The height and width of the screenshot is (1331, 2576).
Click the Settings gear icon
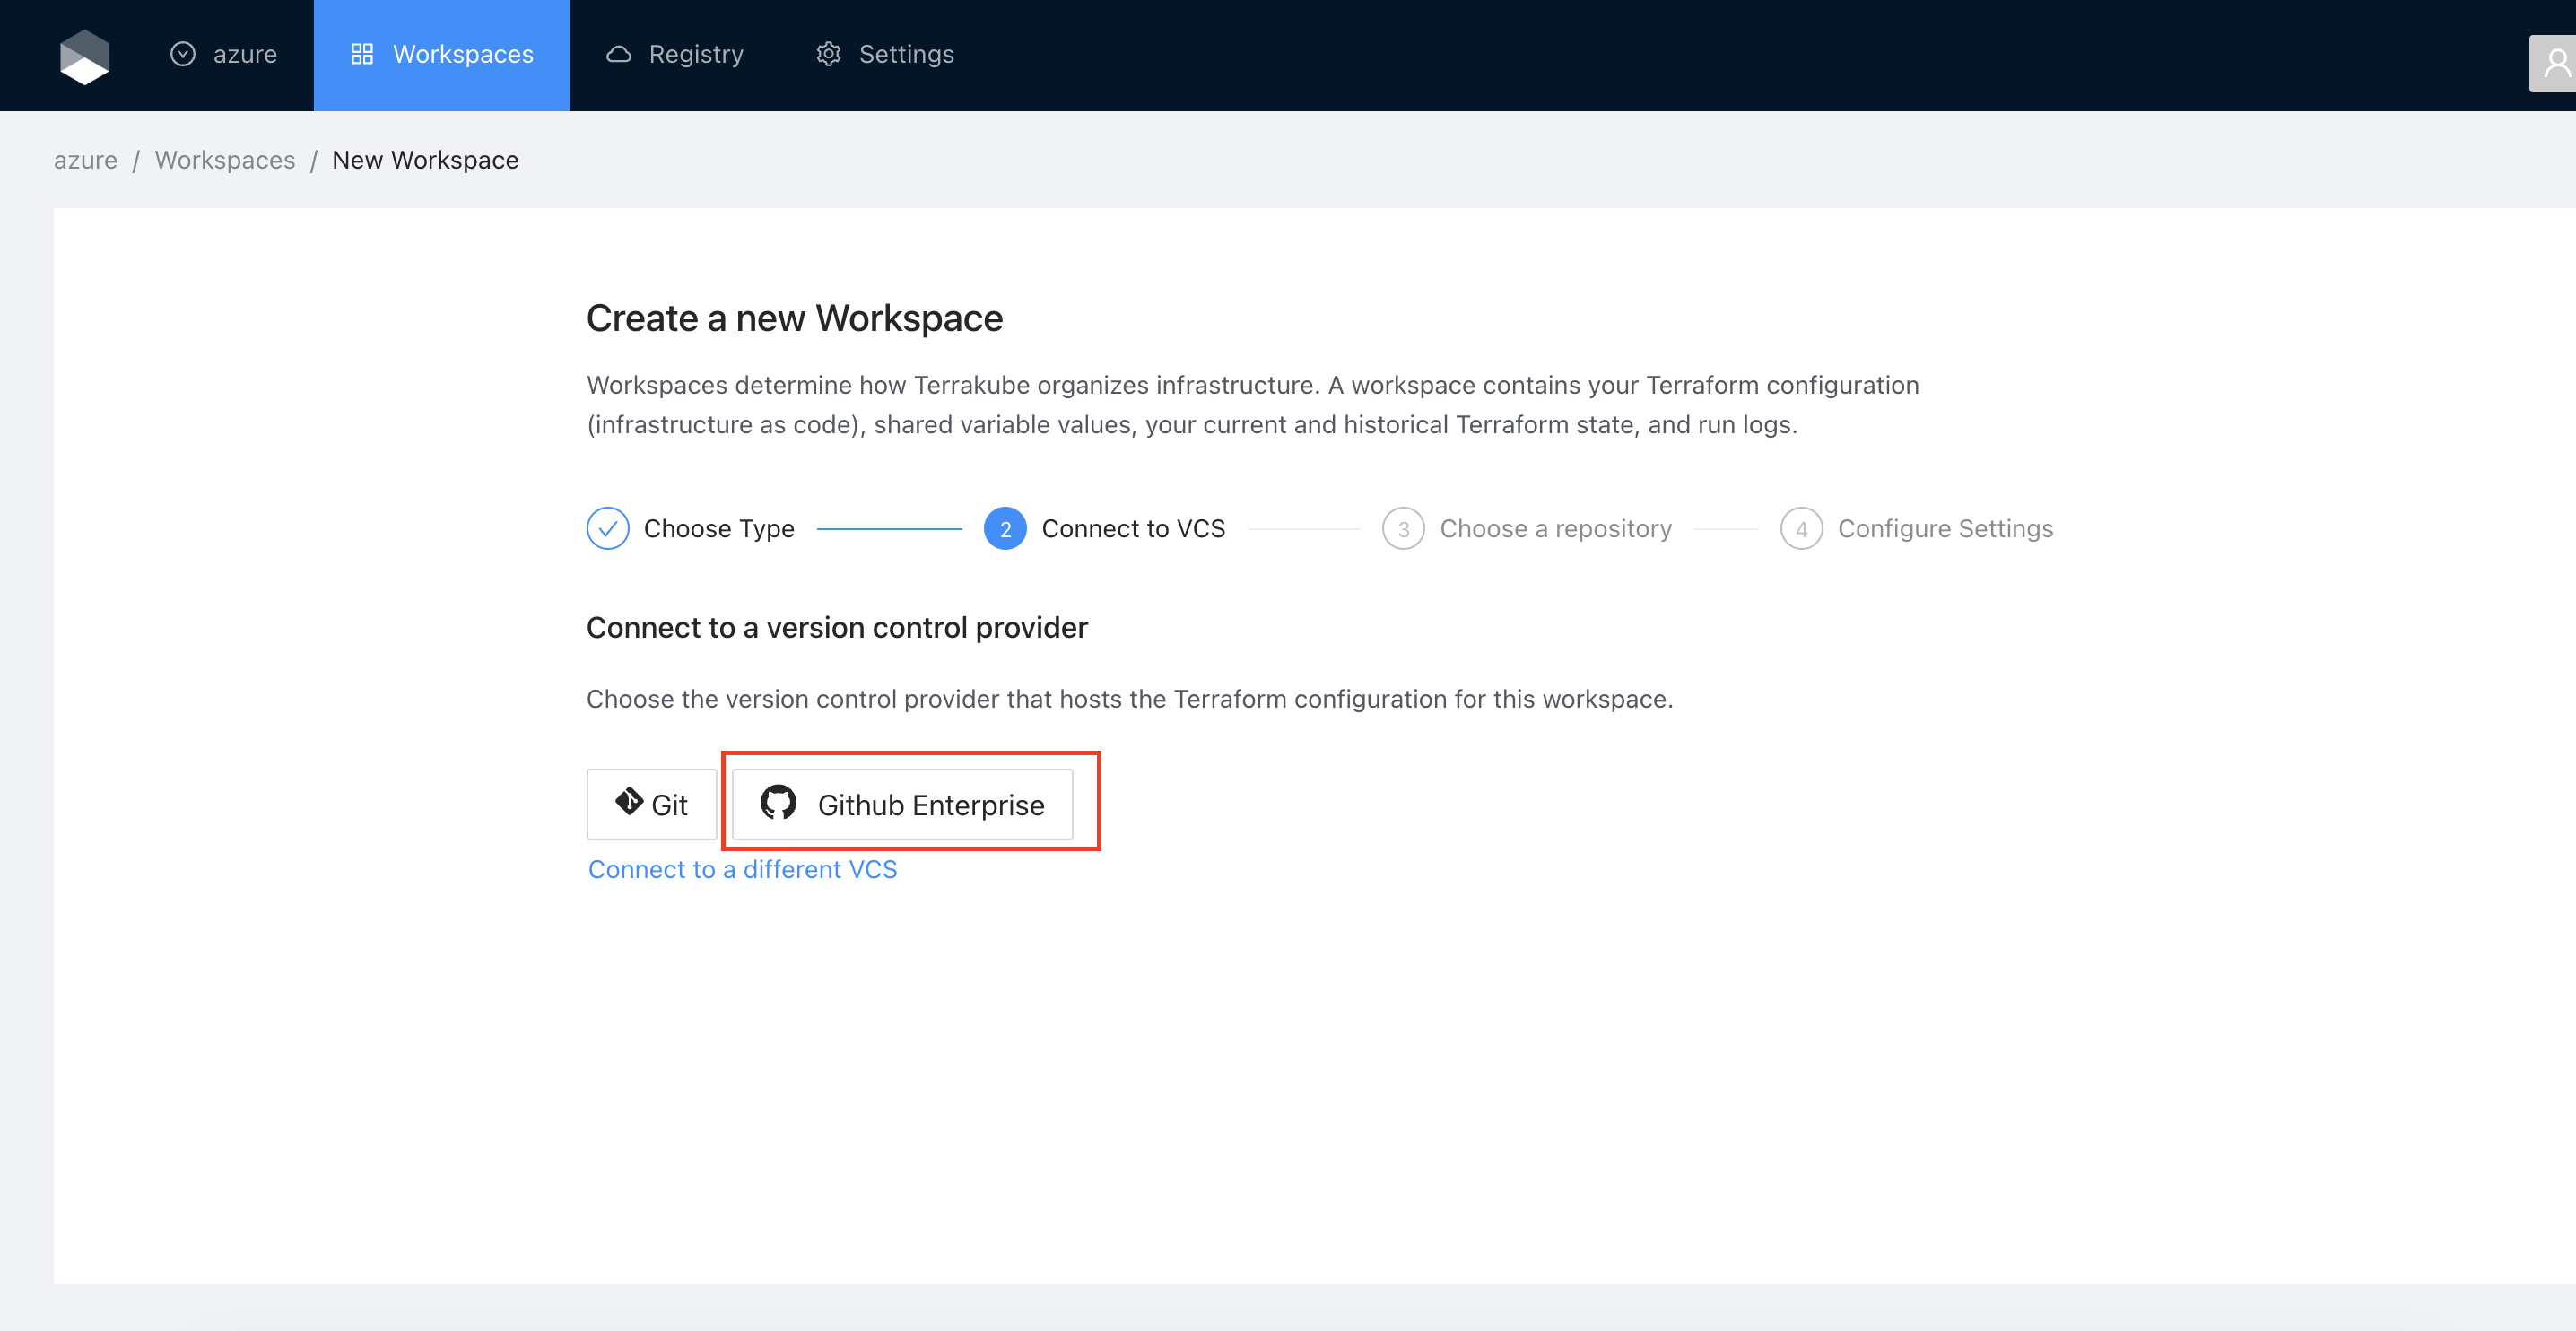pos(828,54)
